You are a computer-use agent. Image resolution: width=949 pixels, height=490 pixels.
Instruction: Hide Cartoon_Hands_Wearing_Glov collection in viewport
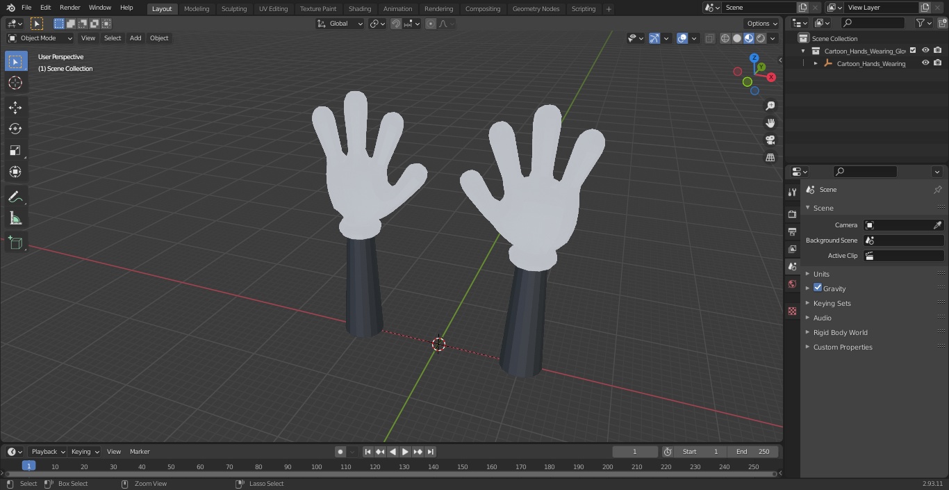(925, 51)
